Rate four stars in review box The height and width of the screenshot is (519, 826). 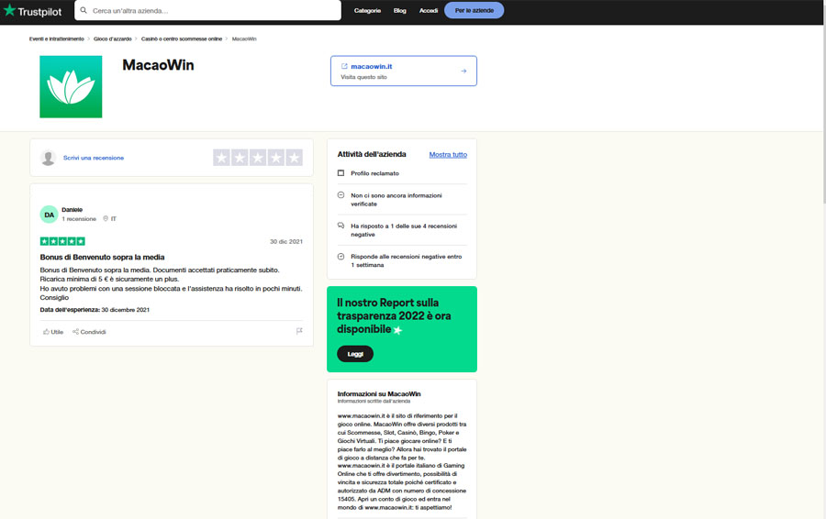(276, 158)
